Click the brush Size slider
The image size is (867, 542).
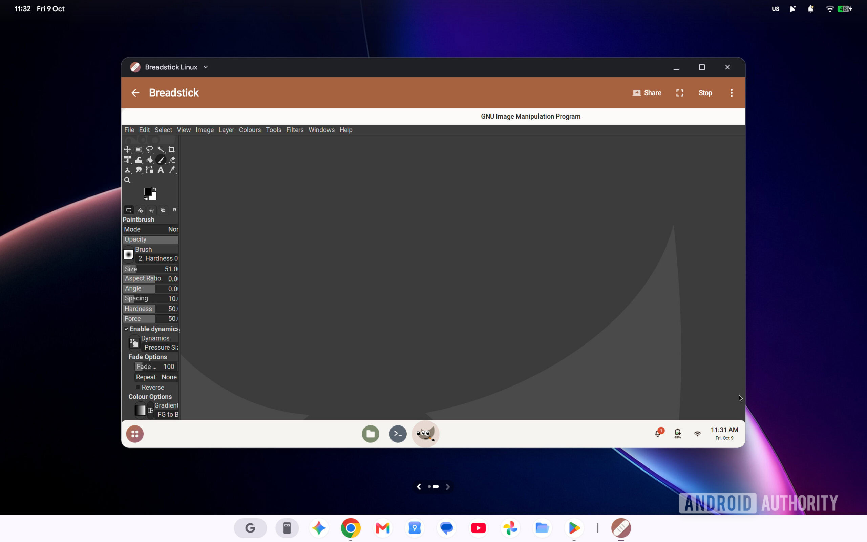click(x=150, y=269)
